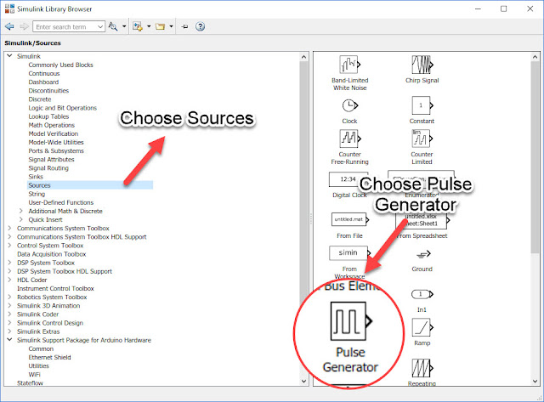Viewport: 544px width, 402px height.
Task: Collapse Simulink Support Package for Arduino Hardware
Action: click(9, 340)
